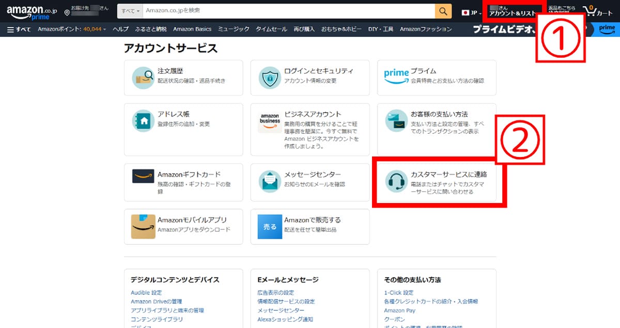The height and width of the screenshot is (328, 620).
Task: Click the Japan flag icon
Action: tap(466, 12)
